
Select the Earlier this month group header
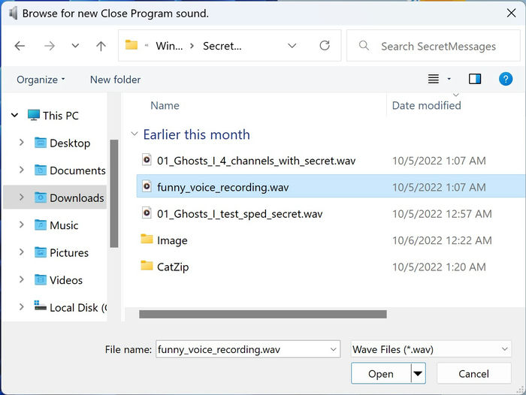[196, 134]
